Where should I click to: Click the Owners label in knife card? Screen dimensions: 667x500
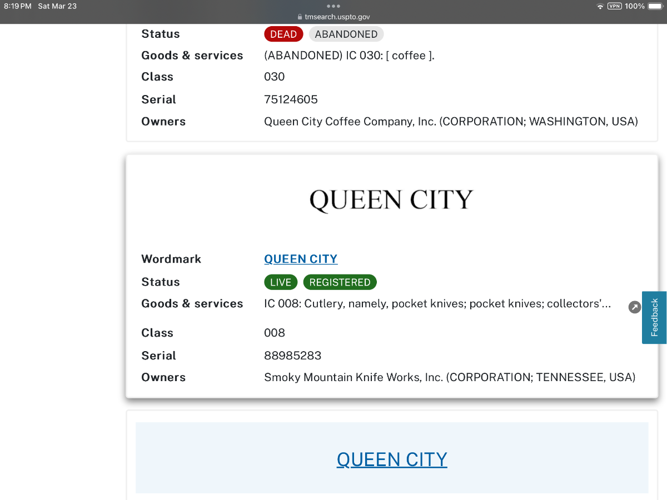coord(163,377)
